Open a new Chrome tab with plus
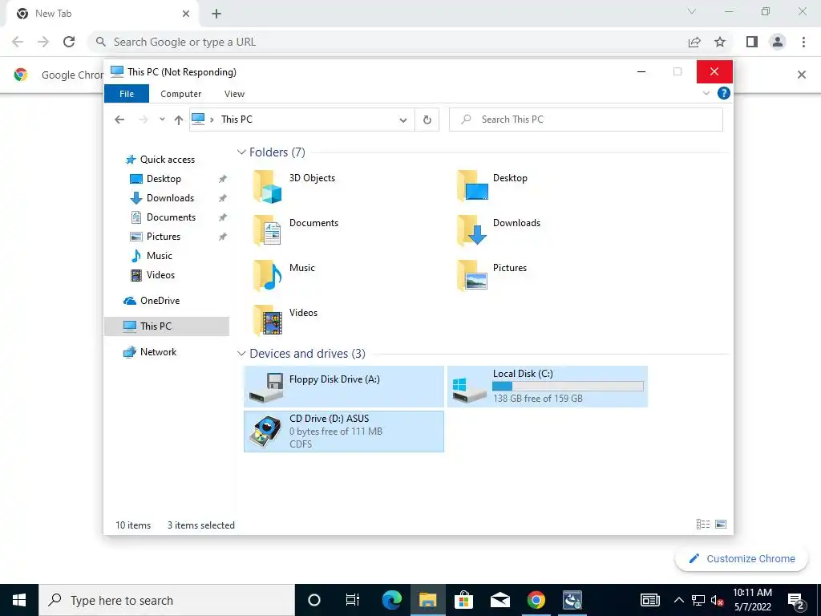The height and width of the screenshot is (616, 821). click(216, 14)
